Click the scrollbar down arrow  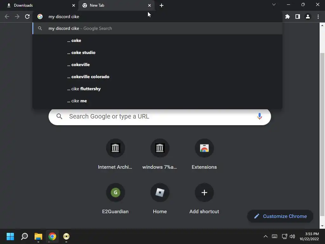click(322, 226)
